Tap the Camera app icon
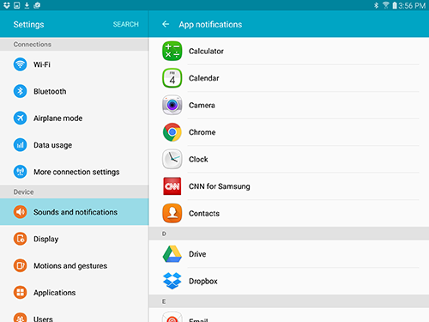This screenshot has height=322, width=429. pos(172,105)
